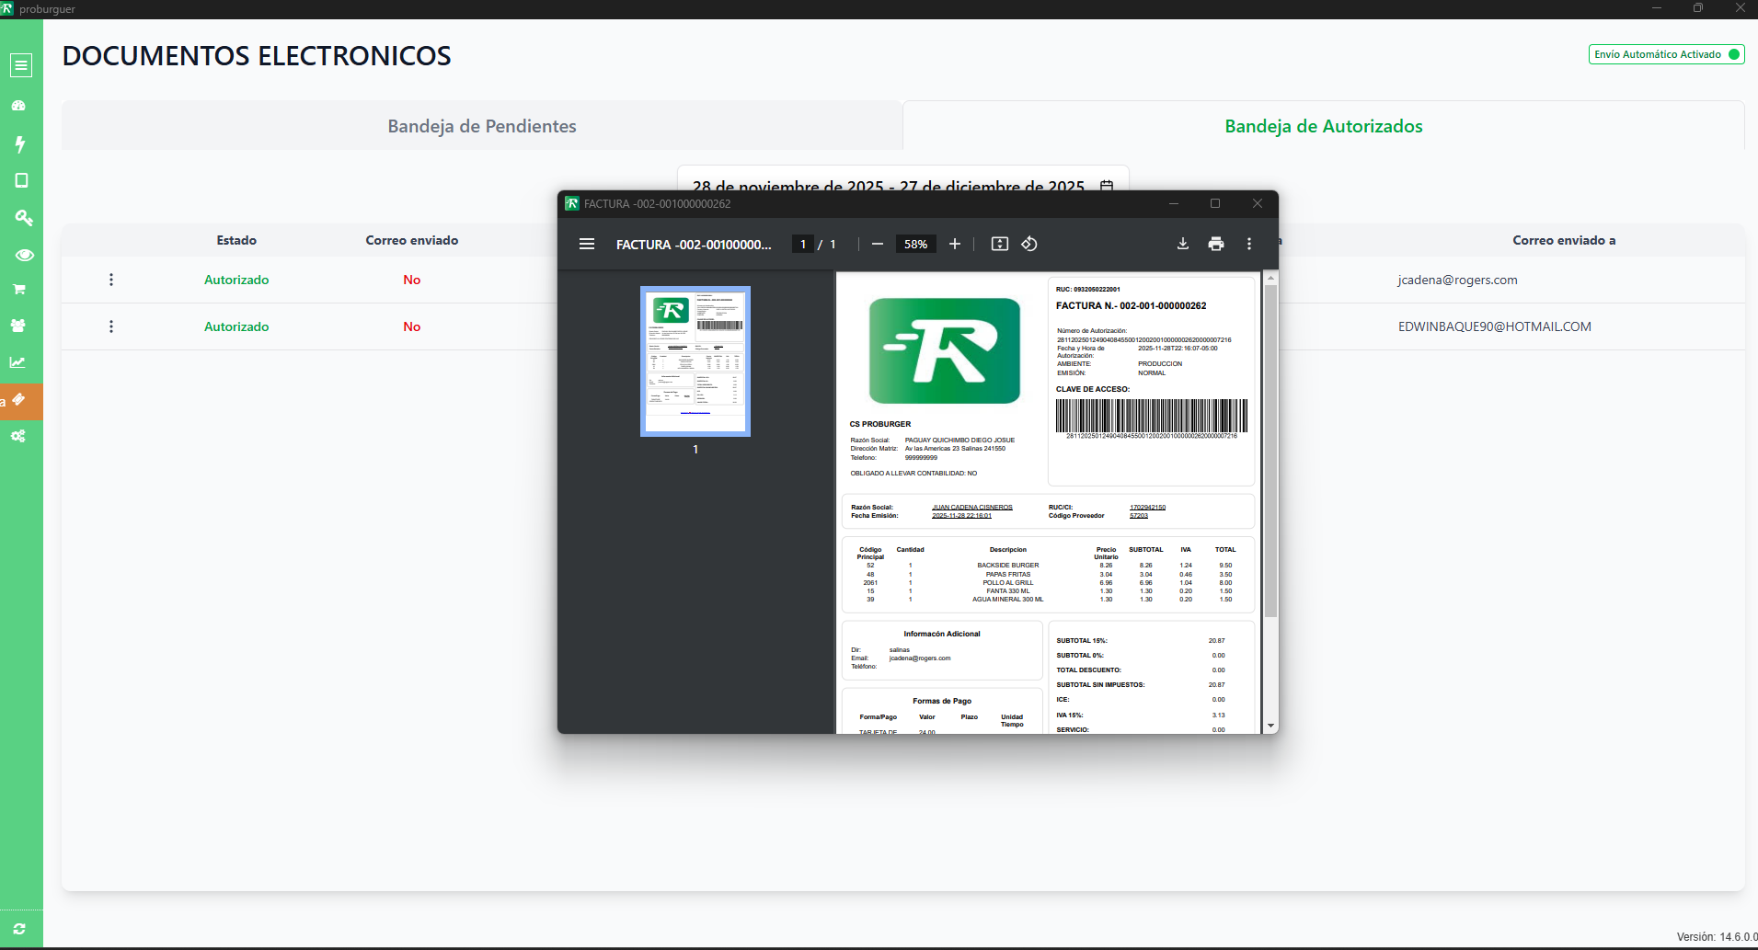
Task: Click the EDWINBAQUE90@HOTMAIL.COM email cell
Action: click(x=1495, y=326)
